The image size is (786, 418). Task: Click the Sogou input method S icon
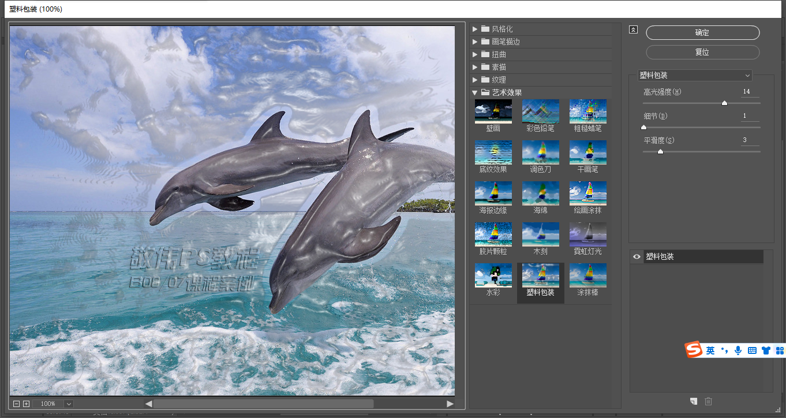click(693, 350)
